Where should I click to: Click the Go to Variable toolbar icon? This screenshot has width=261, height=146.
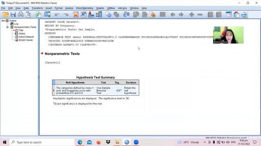pos(91,15)
